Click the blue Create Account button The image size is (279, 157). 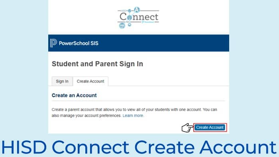210,127
